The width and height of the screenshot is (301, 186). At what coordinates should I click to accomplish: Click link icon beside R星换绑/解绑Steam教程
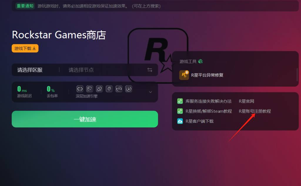180,111
